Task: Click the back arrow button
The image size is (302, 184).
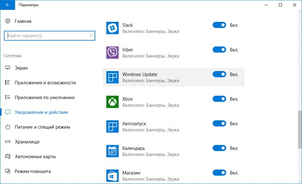Action: 7,5
